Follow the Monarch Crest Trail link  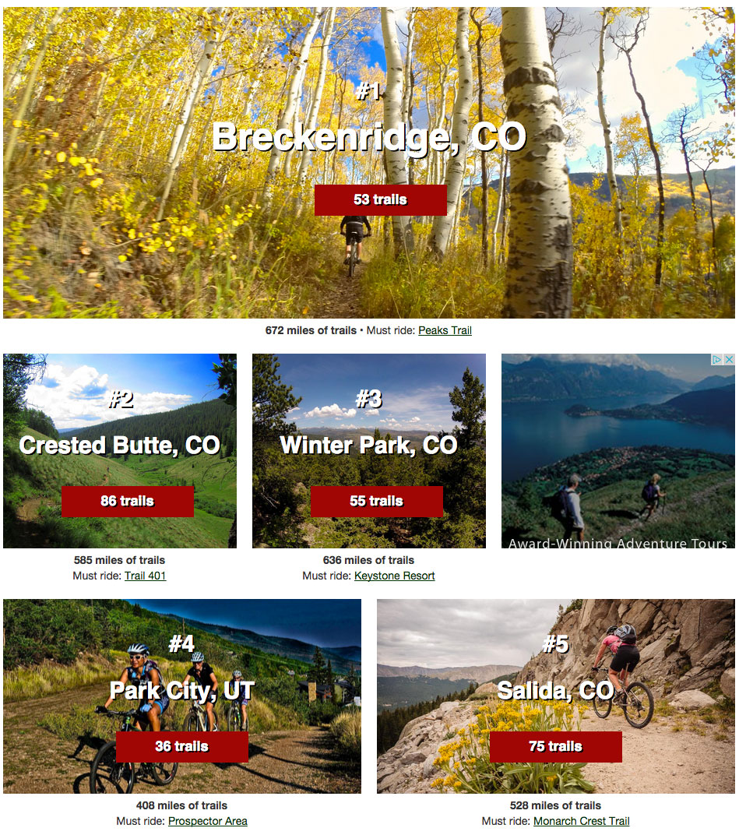(x=582, y=821)
